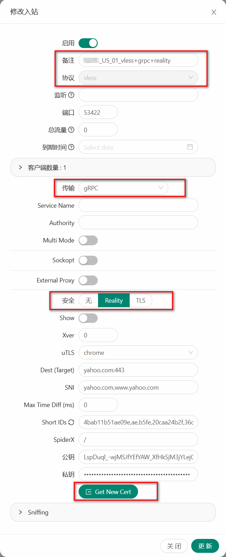Turn on Sockopt switch
The image size is (226, 557).
coord(88,260)
